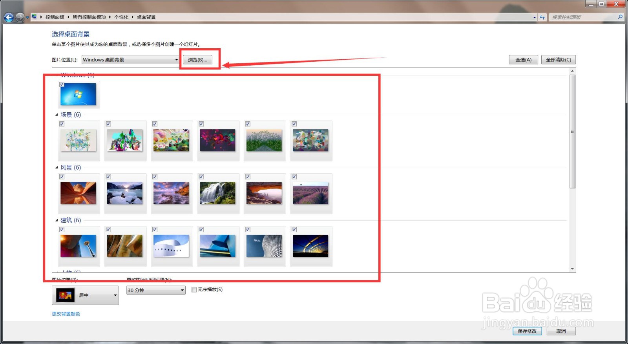Screen dimensions: 628x344
Task: Select the first 场景 watercolor wallpaper thumbnail
Action: [x=78, y=140]
